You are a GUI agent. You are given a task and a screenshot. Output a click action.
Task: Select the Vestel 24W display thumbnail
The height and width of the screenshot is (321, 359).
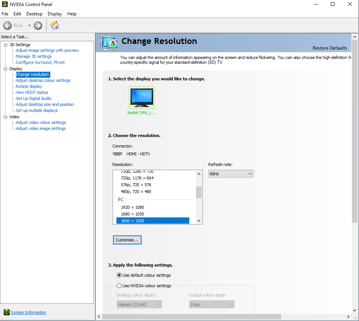pos(142,98)
